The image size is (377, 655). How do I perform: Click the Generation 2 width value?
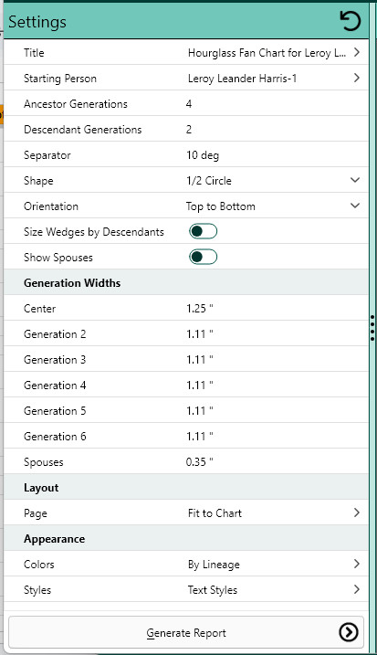(x=200, y=334)
